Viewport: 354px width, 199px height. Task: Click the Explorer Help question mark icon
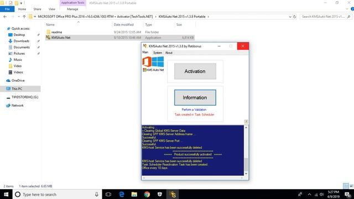pos(352,9)
